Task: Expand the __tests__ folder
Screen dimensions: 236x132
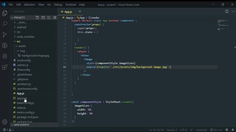Action: [x=22, y=22]
